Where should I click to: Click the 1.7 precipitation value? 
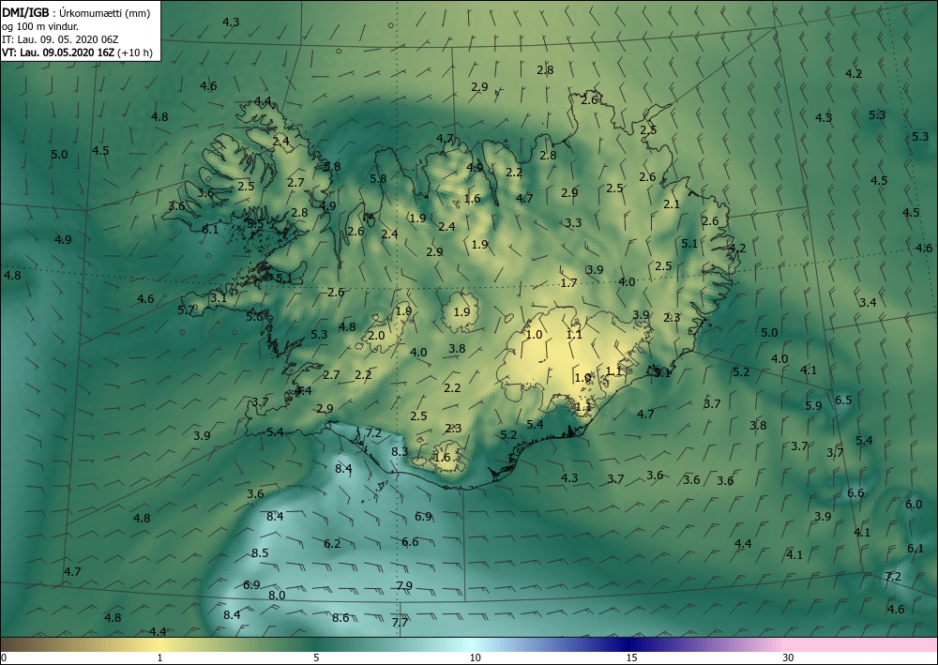coord(569,283)
